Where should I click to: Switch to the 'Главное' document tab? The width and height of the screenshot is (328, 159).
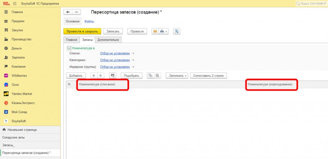(71, 40)
